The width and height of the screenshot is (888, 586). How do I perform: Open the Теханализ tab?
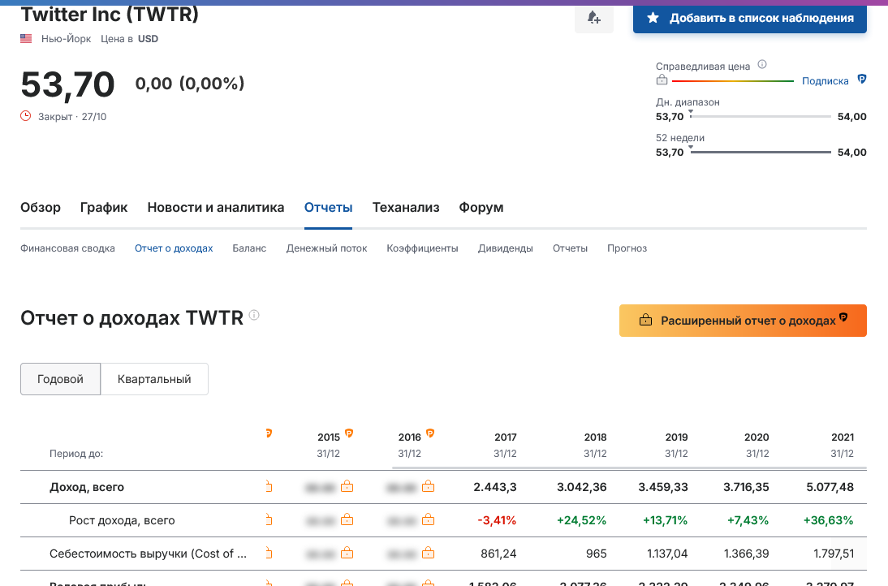406,207
